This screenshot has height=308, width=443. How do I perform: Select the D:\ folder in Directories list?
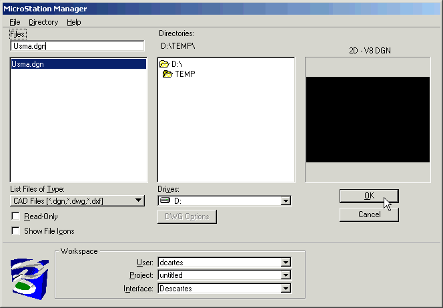[171, 64]
